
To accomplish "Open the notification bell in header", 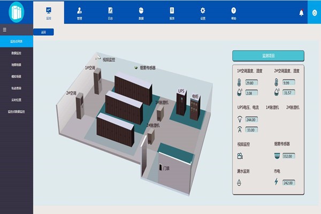I will pyautogui.click(x=301, y=12).
